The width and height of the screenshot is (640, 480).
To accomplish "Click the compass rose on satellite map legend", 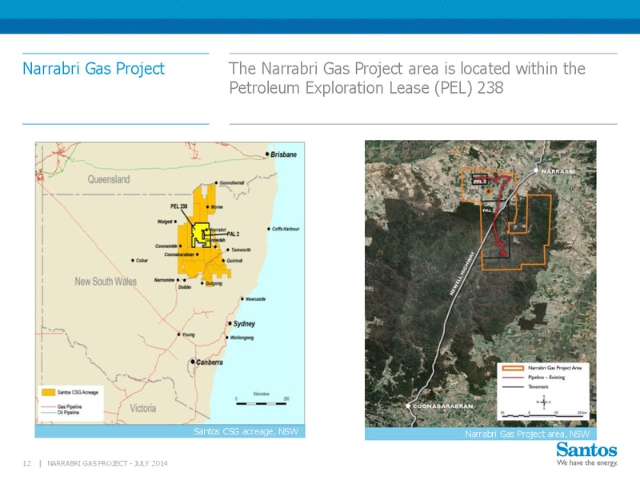I will (x=544, y=402).
